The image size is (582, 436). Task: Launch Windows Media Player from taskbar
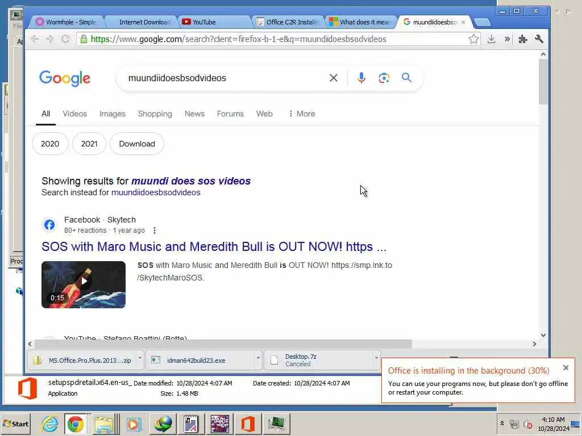(x=134, y=424)
